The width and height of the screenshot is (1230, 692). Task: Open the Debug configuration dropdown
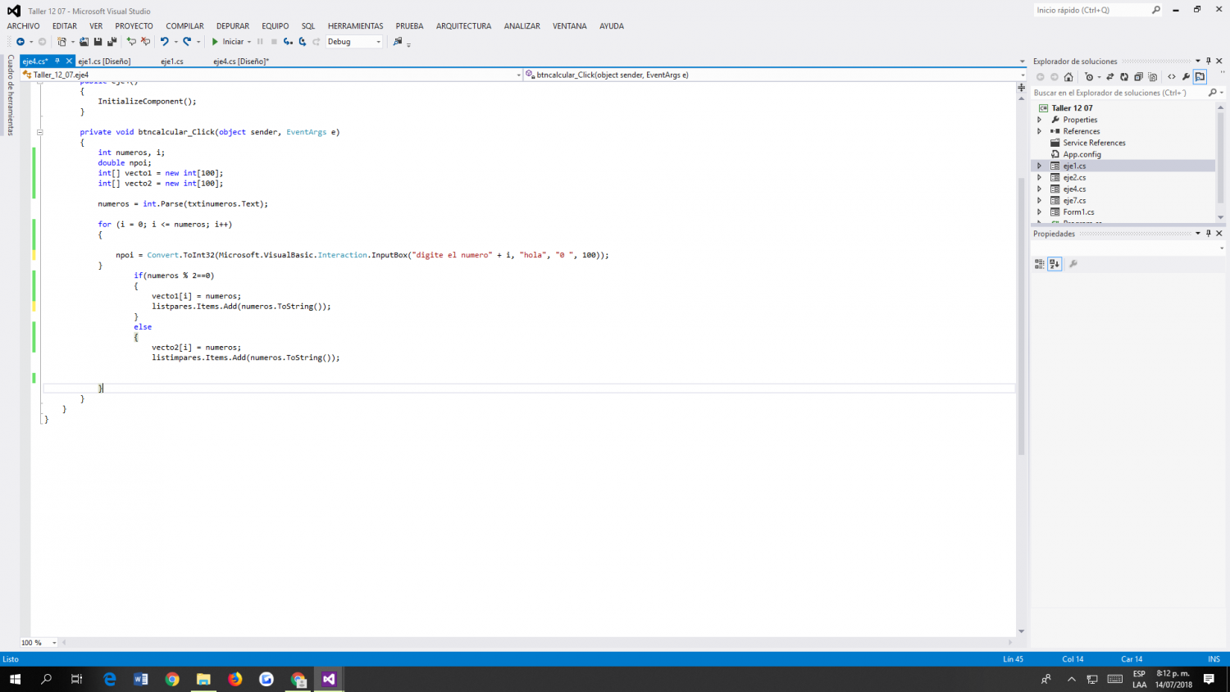tap(378, 42)
